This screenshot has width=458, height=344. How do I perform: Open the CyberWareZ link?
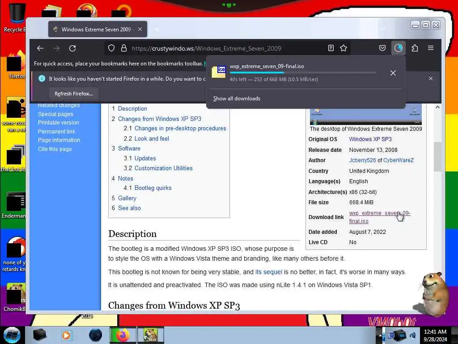click(399, 160)
